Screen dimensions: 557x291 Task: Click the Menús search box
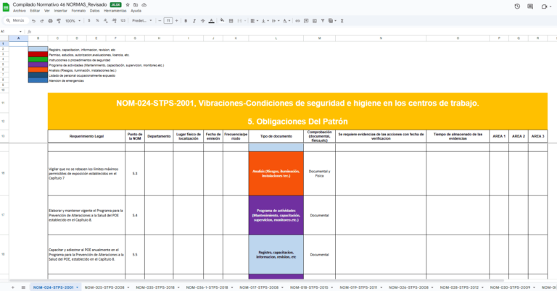[16, 21]
